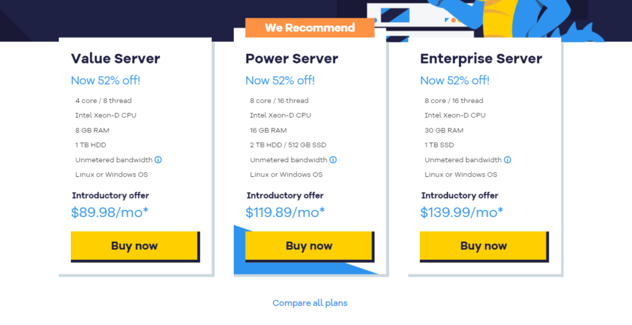Screen dimensions: 632x325
Task: Purchase the Enterprise Server with Buy now
Action: pyautogui.click(x=483, y=245)
